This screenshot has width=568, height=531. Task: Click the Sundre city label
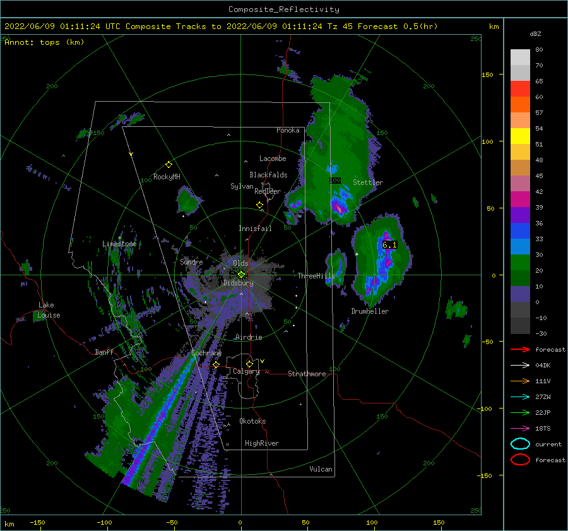(191, 262)
